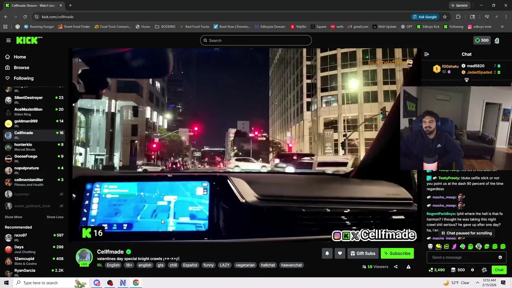This screenshot has width=512, height=288.
Task: Switch to the Cellfmade Stream browser tab
Action: coord(34,5)
